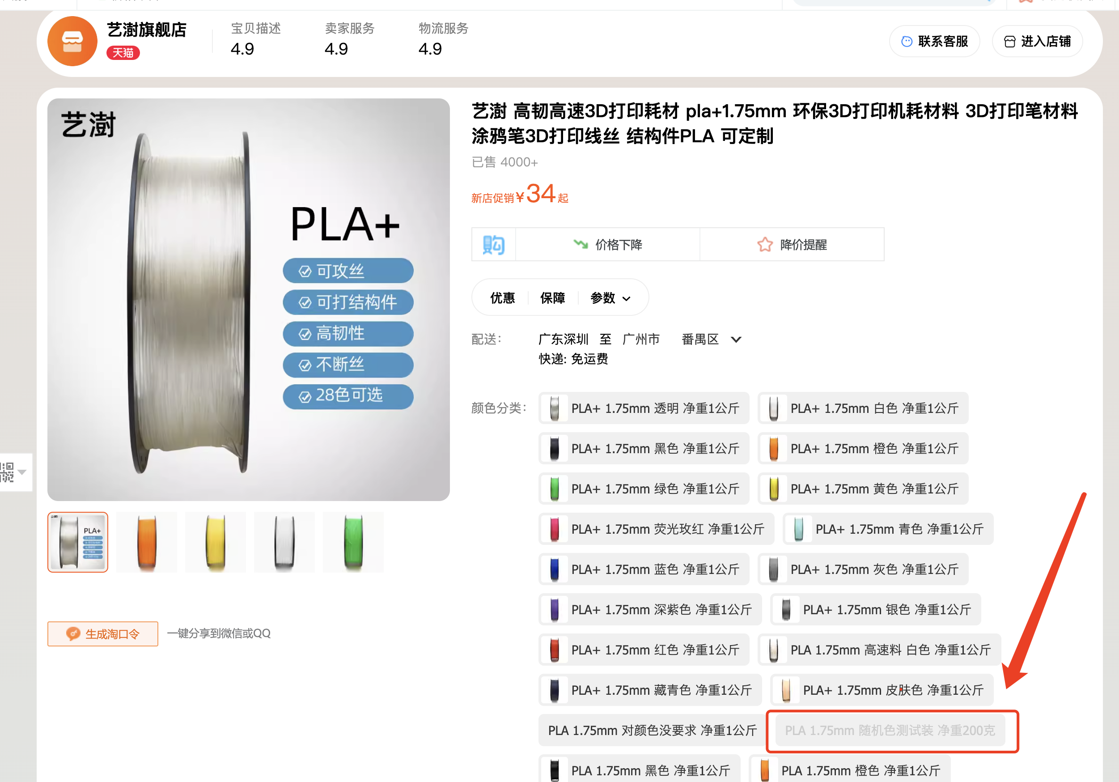Click the main PLA+ product image
Image resolution: width=1119 pixels, height=782 pixels.
pos(249,300)
